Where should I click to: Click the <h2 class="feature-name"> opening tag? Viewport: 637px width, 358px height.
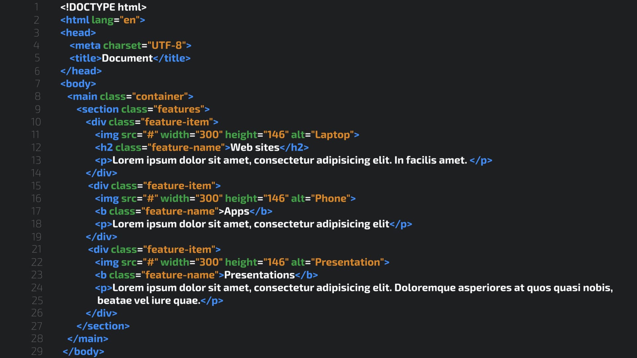(163, 148)
